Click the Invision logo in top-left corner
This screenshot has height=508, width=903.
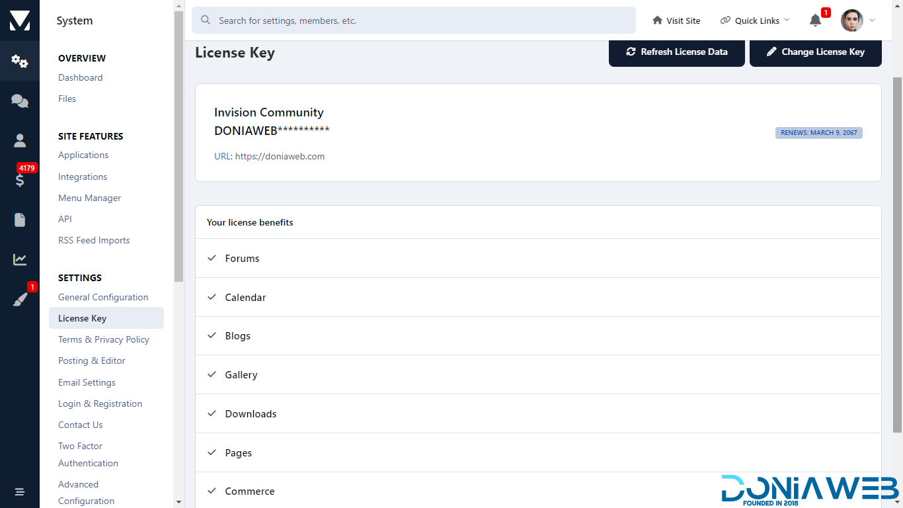(20, 21)
